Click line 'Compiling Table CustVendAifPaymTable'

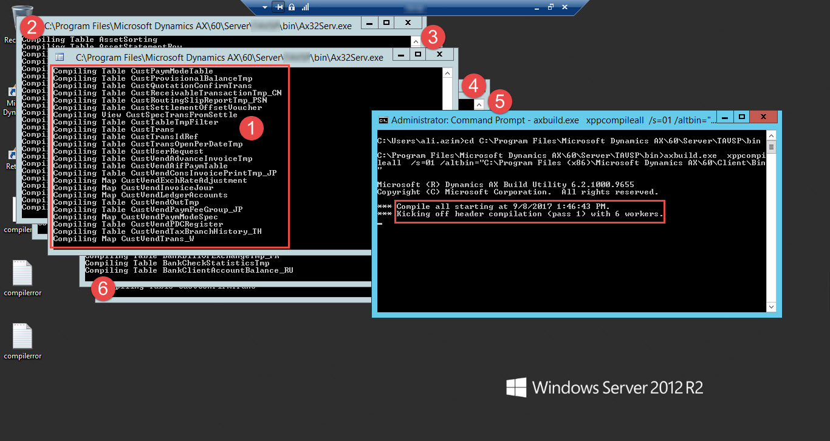click(140, 166)
